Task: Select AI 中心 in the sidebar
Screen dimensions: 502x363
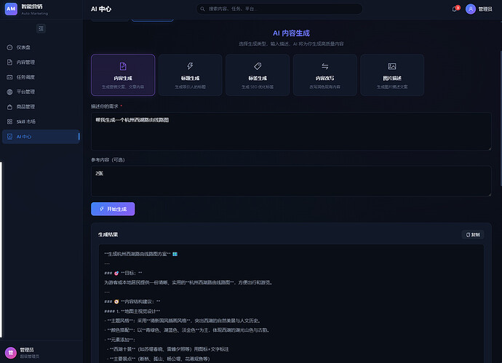Action: pyautogui.click(x=41, y=137)
